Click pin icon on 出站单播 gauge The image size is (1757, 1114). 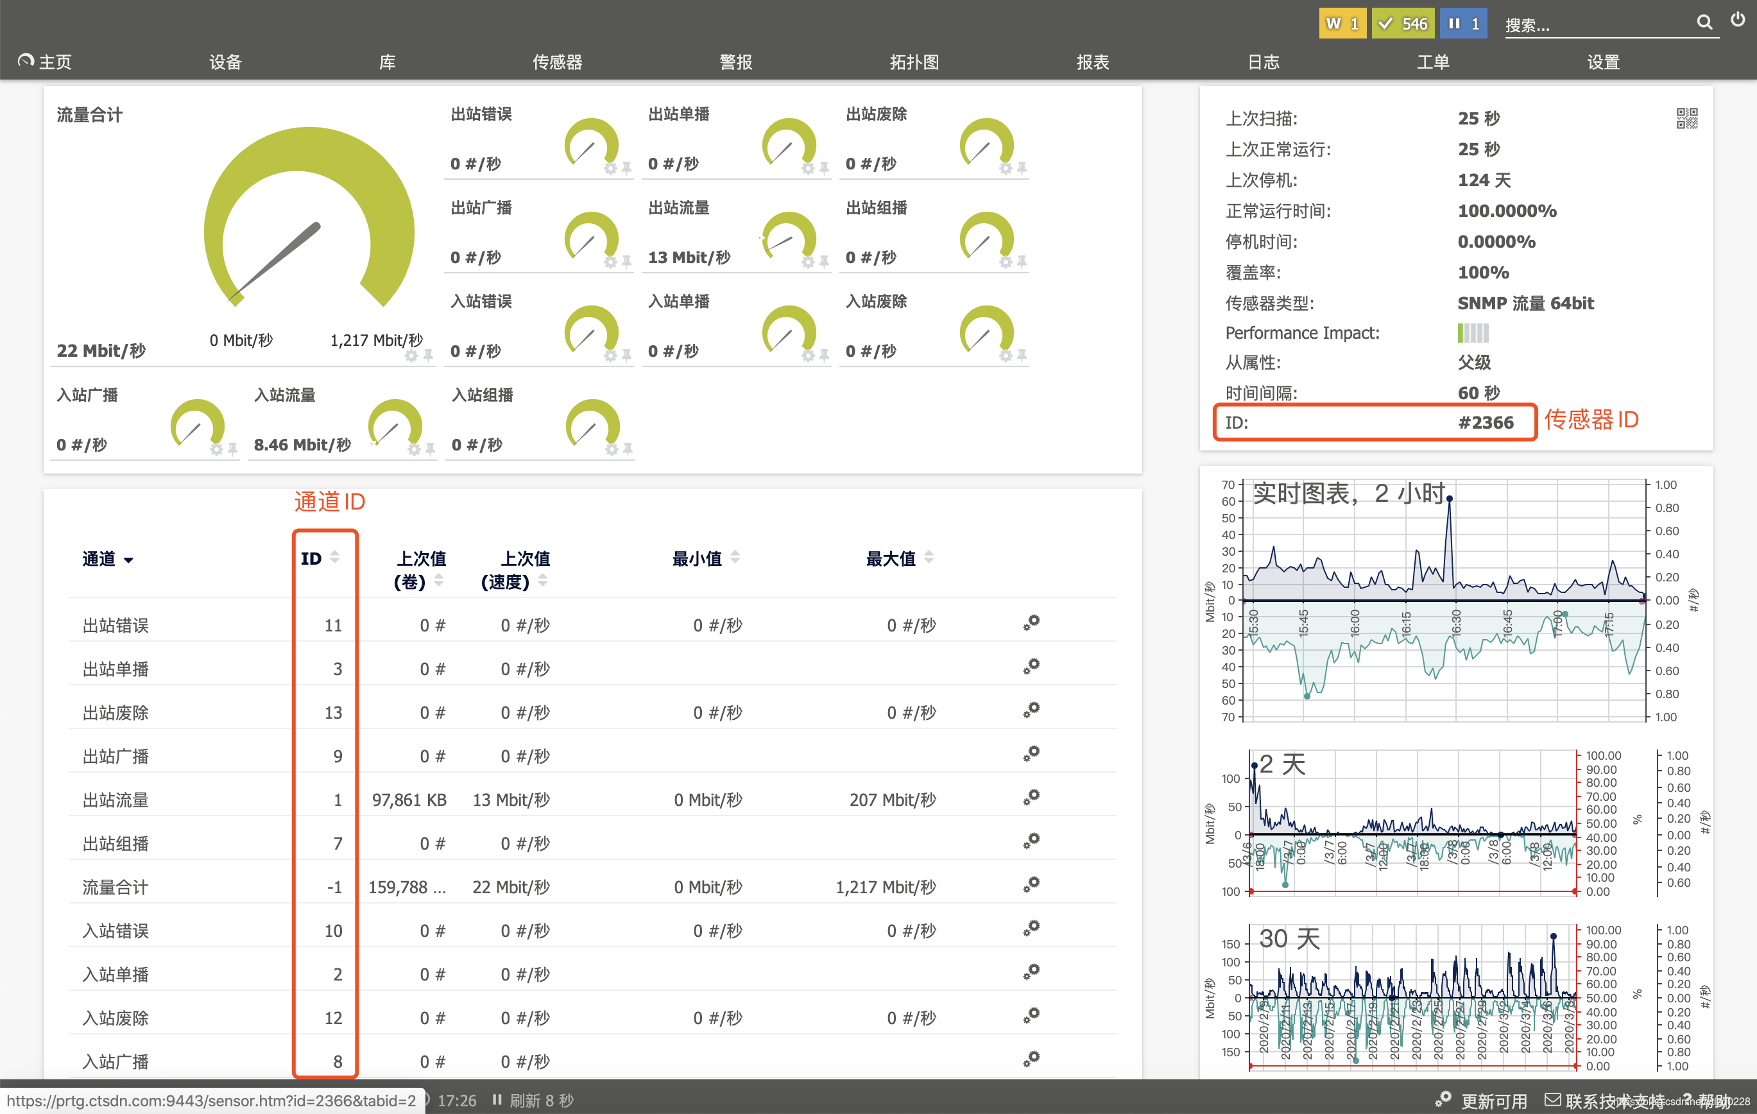click(824, 169)
